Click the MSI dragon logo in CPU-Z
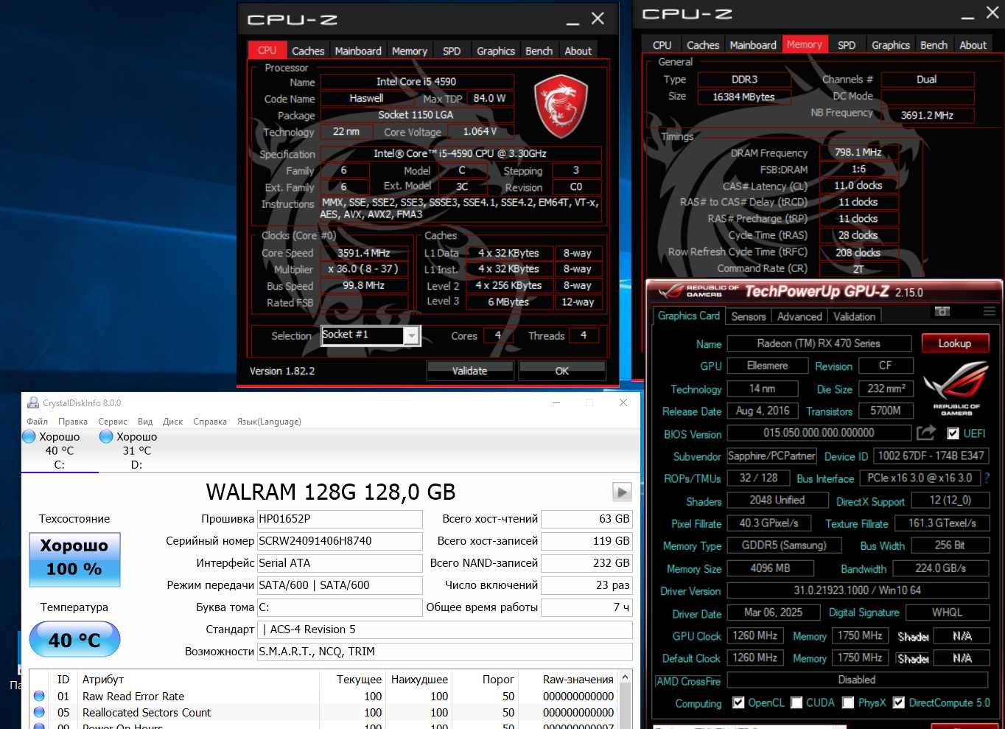1005x729 pixels. tap(560, 106)
